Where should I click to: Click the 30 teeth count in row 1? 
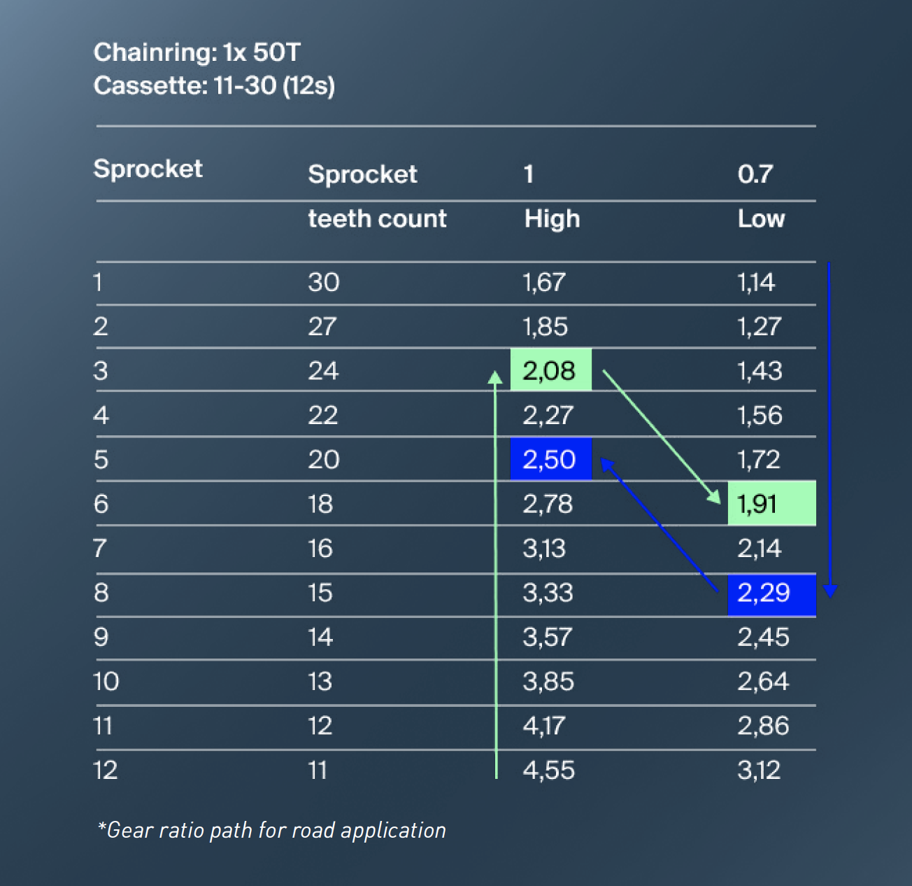point(323,283)
